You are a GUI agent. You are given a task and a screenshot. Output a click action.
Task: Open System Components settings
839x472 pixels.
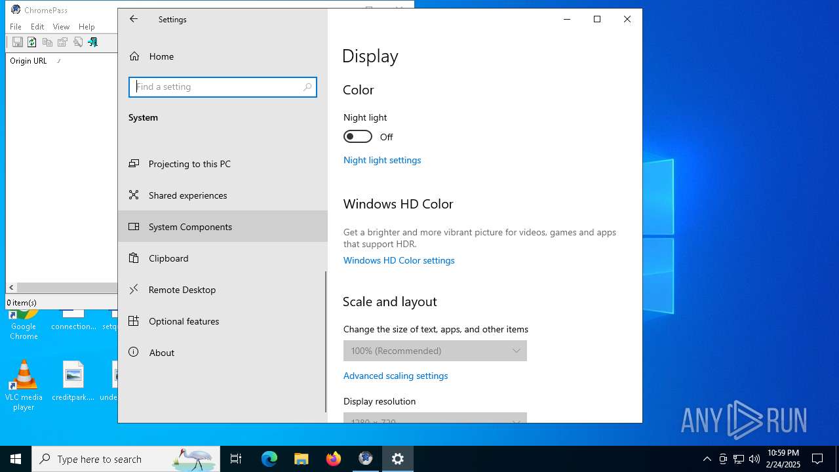point(223,227)
